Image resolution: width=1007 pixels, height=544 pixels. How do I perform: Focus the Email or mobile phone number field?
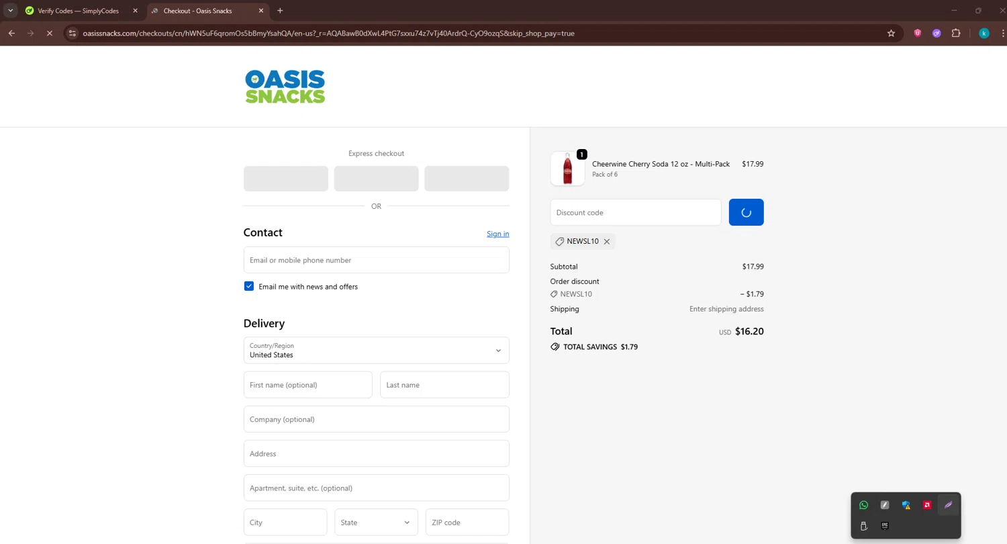377,260
